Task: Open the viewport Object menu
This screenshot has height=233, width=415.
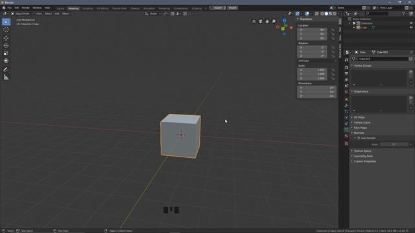Action: click(x=65, y=14)
